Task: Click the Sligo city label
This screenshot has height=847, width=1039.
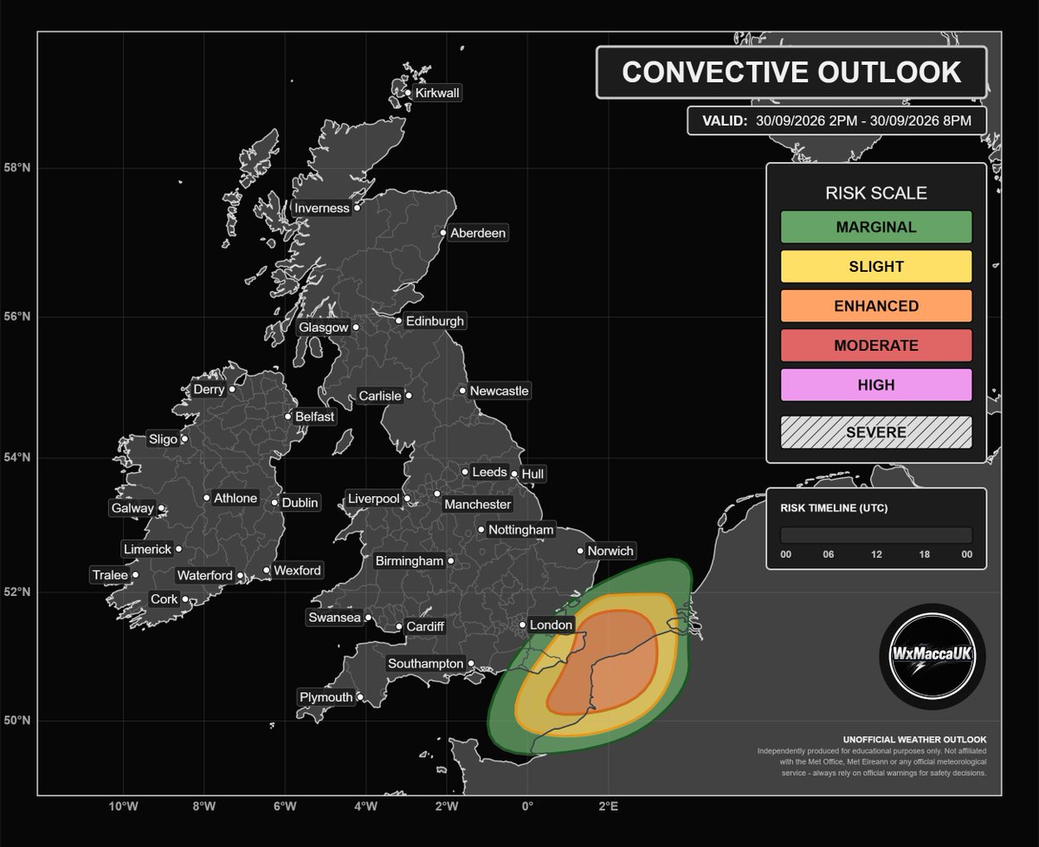Action: (163, 439)
